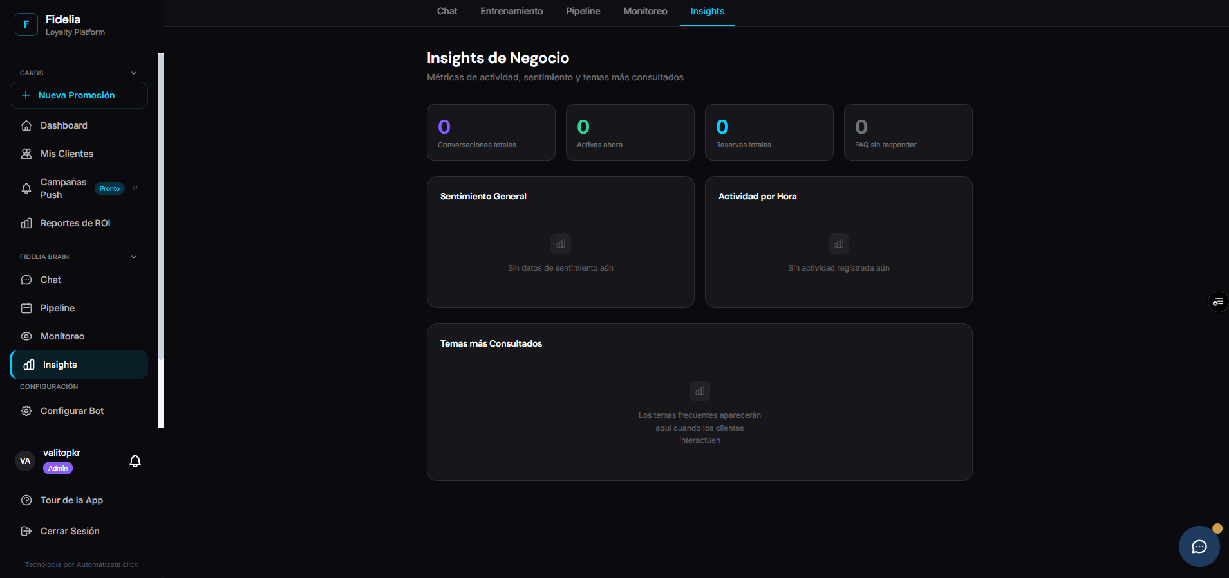Open the floating chat widget bubble
The image size is (1229, 578).
point(1199,546)
